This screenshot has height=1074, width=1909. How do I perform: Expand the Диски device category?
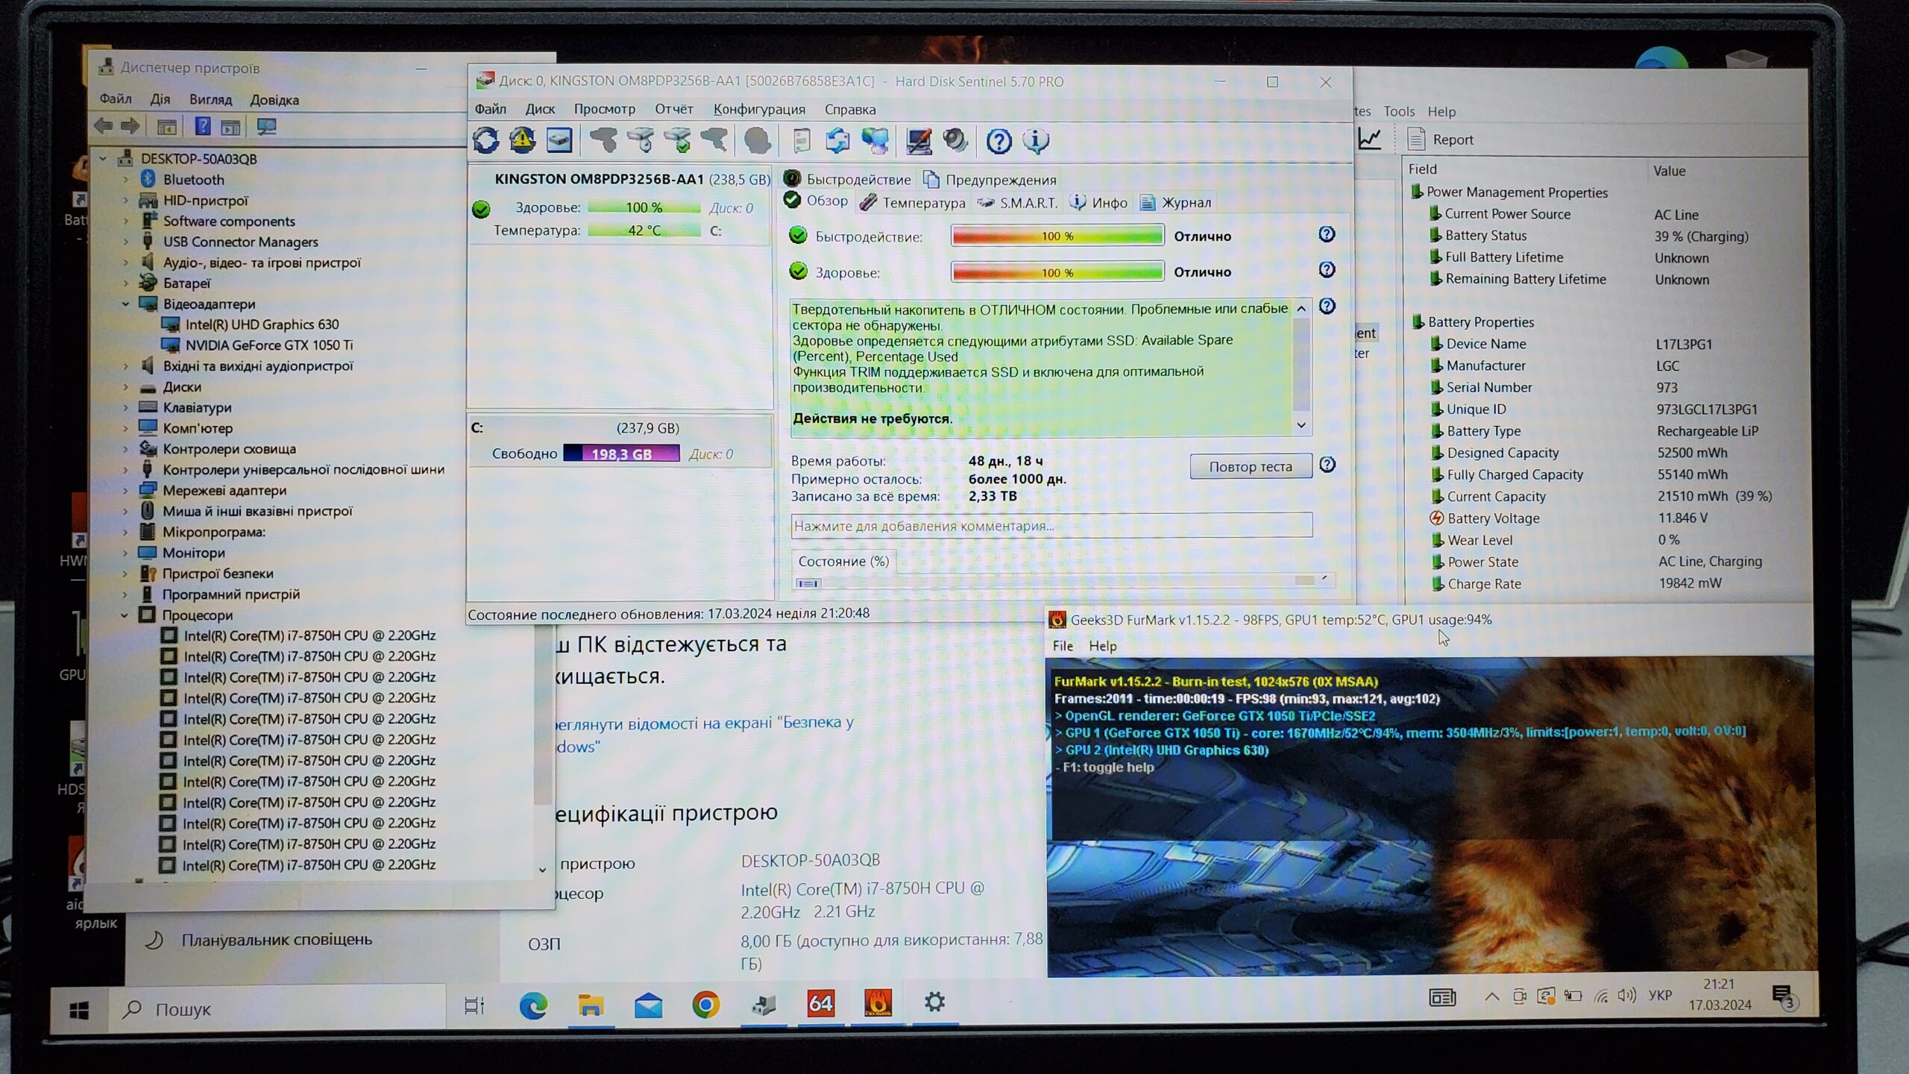click(125, 387)
